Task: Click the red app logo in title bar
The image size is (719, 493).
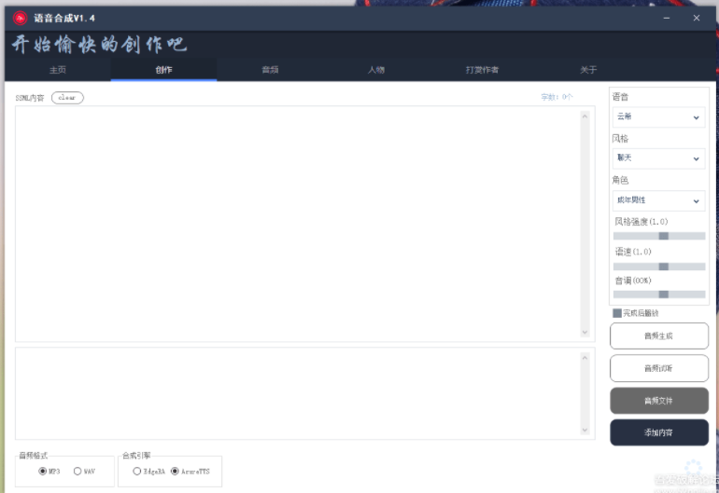Action: coord(20,19)
